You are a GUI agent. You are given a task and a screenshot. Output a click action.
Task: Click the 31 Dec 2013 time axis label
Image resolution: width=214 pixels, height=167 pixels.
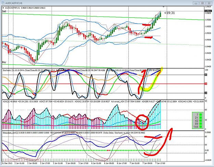click(7, 163)
